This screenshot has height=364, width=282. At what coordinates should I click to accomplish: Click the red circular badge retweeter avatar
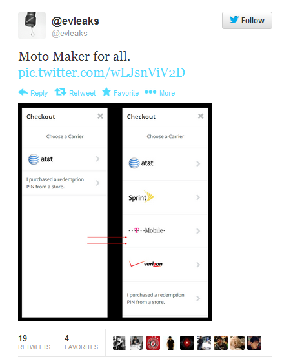(x=153, y=343)
